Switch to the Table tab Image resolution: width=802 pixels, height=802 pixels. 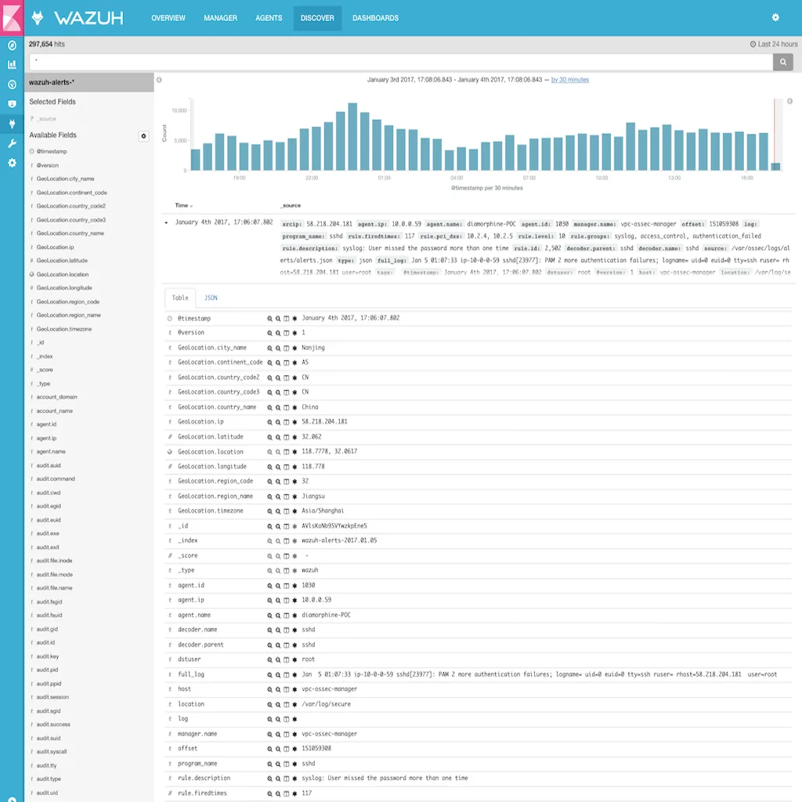point(180,298)
